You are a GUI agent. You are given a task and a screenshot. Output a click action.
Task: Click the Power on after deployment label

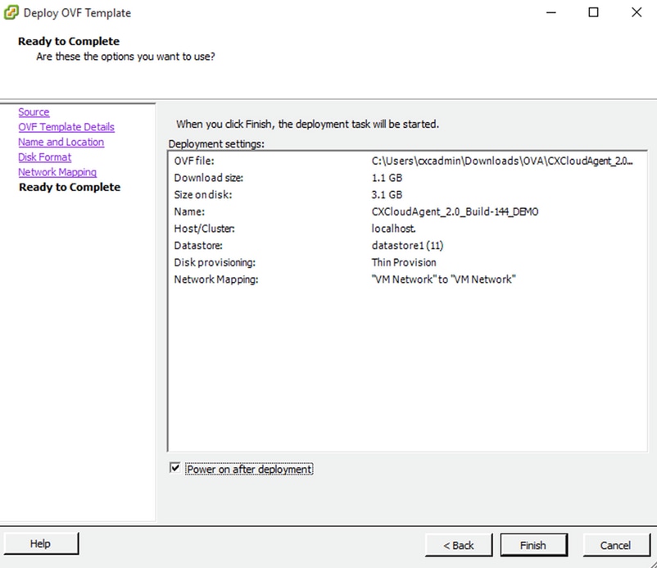[x=249, y=469]
